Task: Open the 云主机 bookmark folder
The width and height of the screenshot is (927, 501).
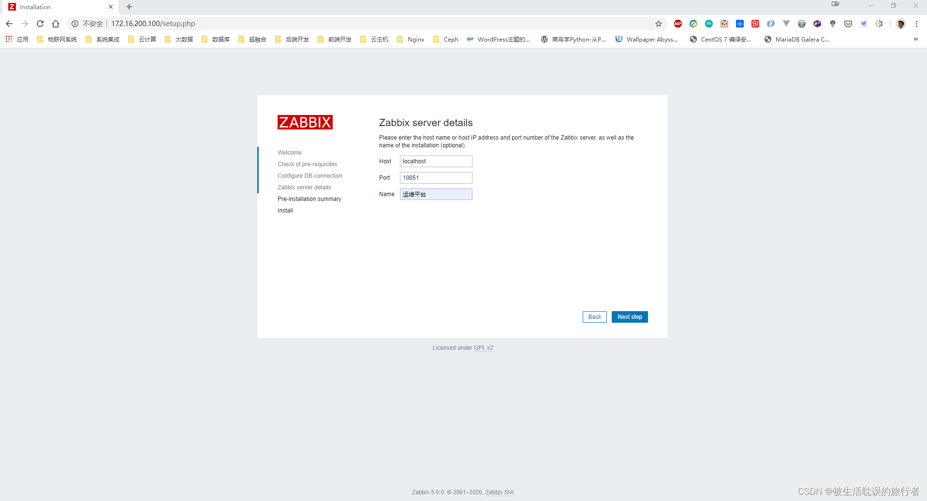Action: tap(374, 39)
